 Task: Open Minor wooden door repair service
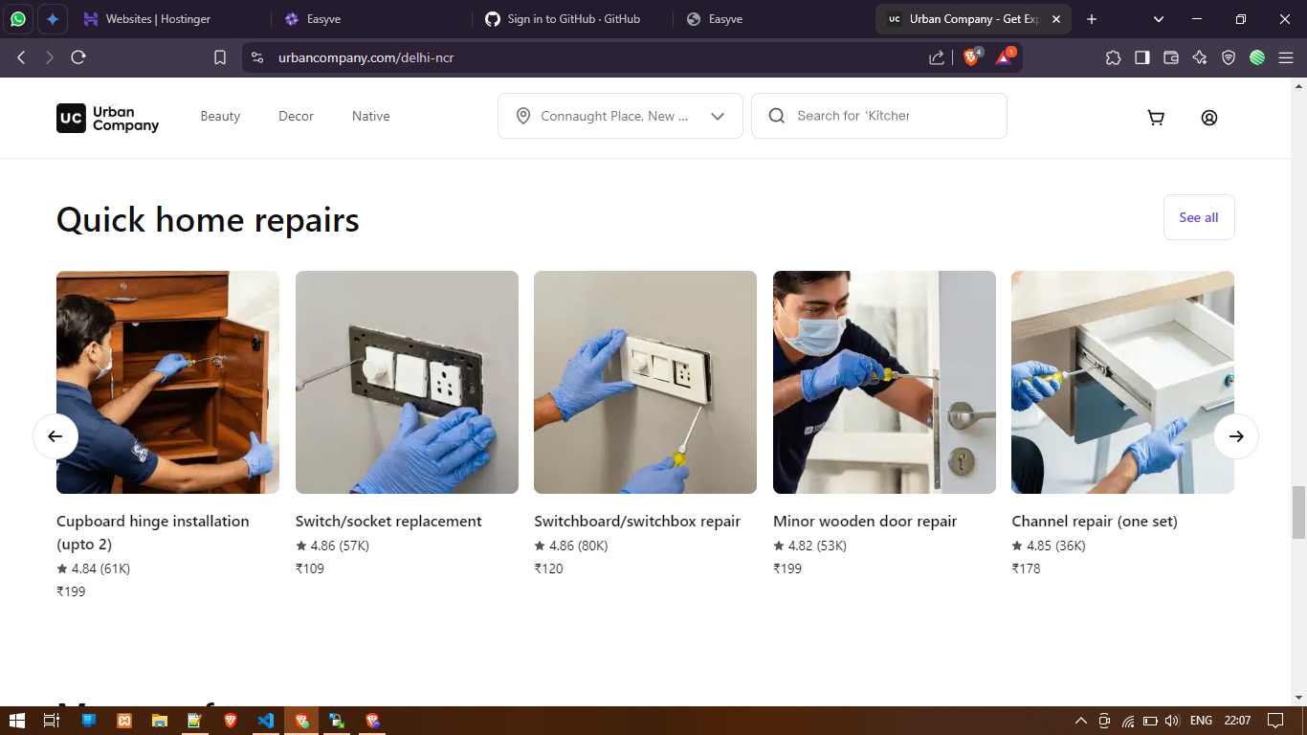[x=865, y=522]
